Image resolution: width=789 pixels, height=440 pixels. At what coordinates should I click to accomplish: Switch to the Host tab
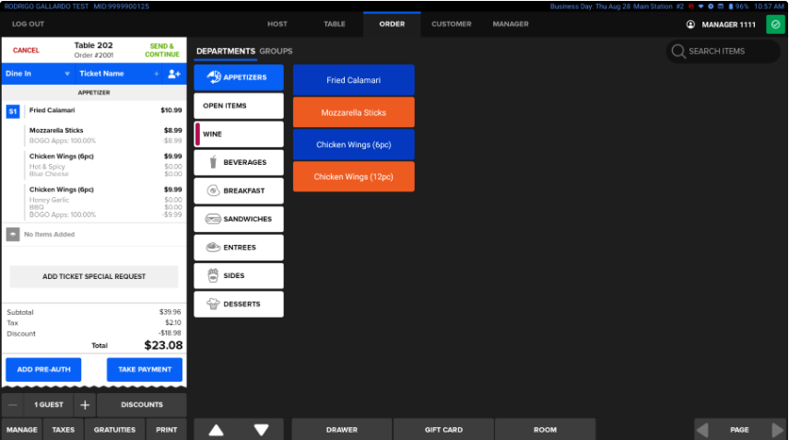(x=277, y=24)
